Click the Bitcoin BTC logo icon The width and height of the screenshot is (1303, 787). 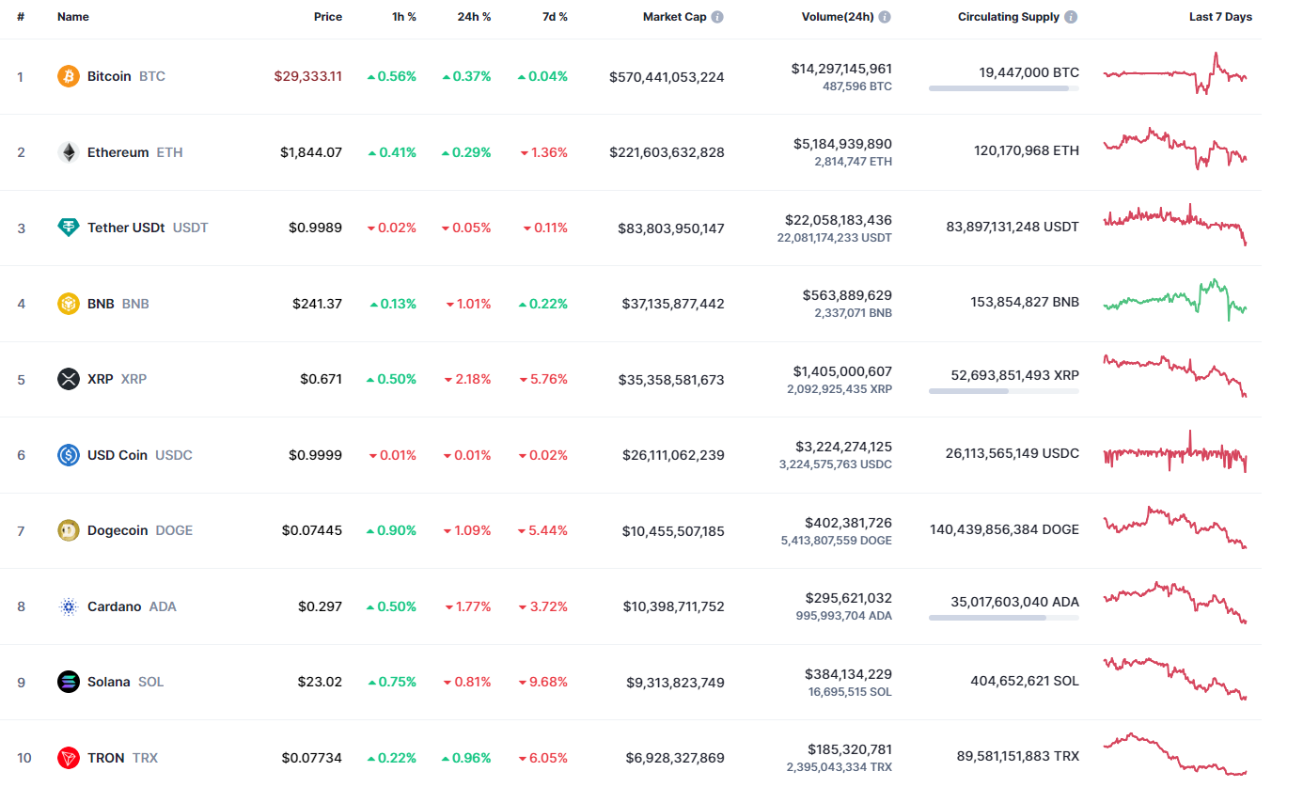tap(68, 76)
